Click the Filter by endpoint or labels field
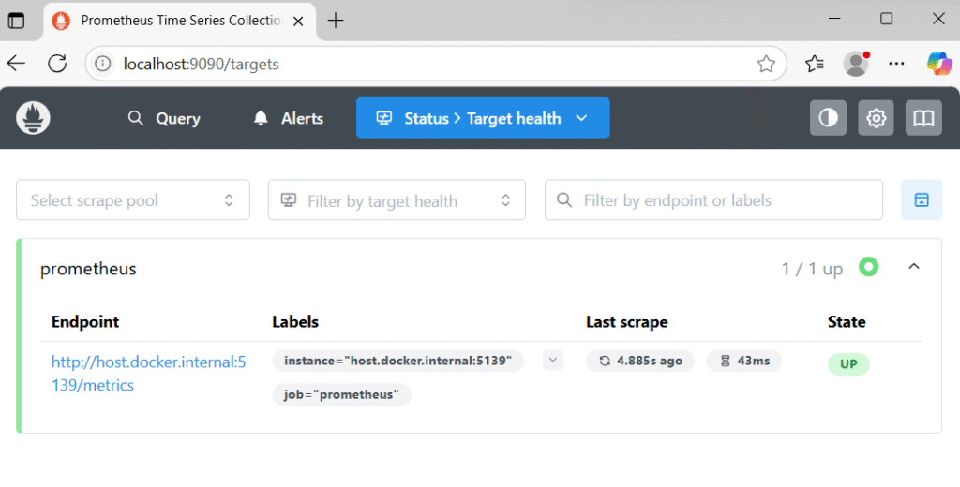The image size is (960, 487). [713, 200]
